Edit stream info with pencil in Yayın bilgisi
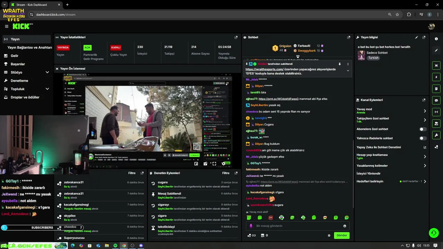443x249 pixels. pos(416,37)
